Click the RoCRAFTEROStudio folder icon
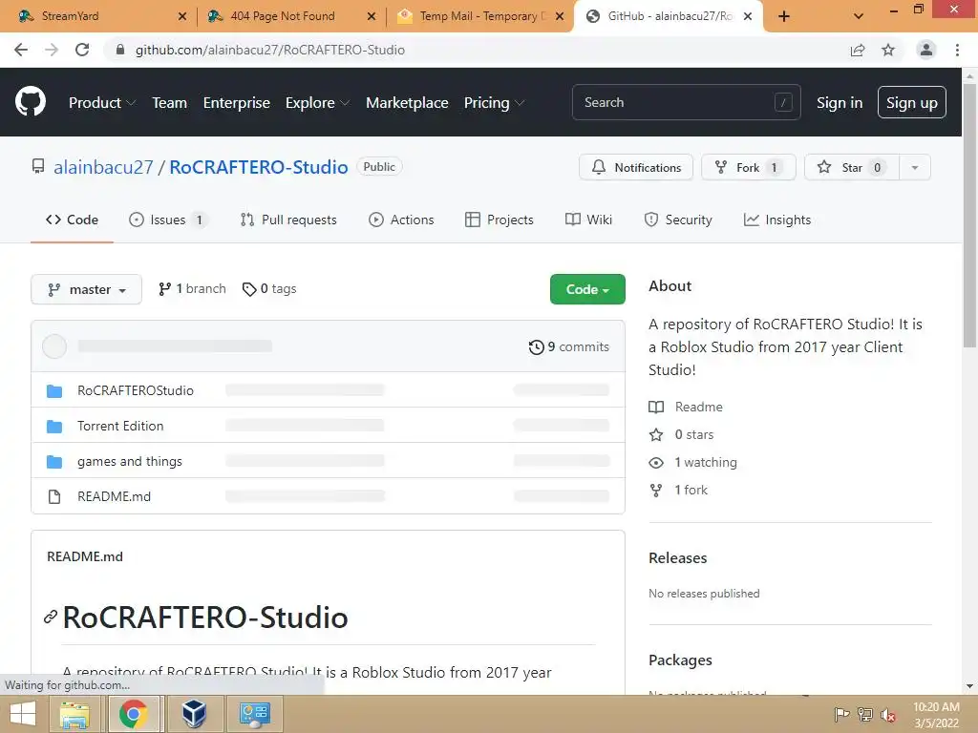The height and width of the screenshot is (733, 978). [54, 390]
